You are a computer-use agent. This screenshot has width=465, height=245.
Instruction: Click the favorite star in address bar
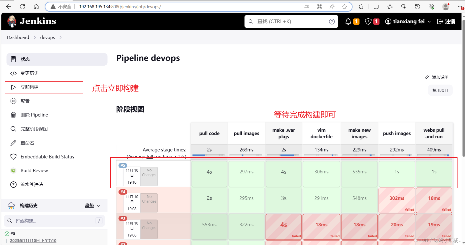pyautogui.click(x=344, y=7)
